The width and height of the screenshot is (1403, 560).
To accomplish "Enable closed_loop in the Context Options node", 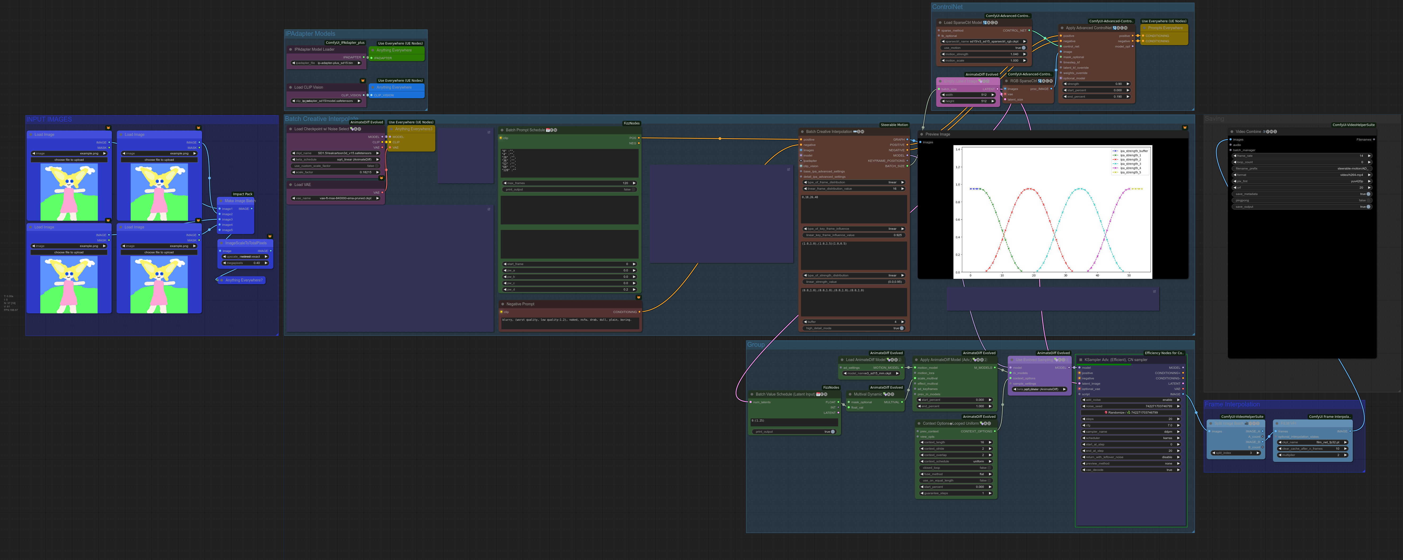I will (x=989, y=468).
